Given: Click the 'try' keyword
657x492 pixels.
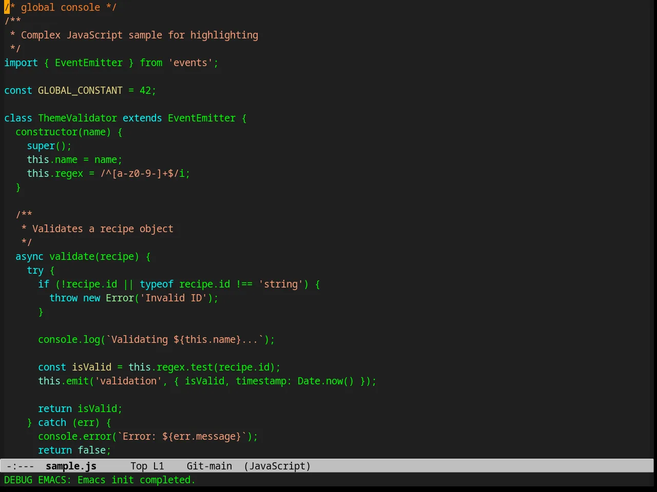Looking at the screenshot, I should (x=35, y=270).
